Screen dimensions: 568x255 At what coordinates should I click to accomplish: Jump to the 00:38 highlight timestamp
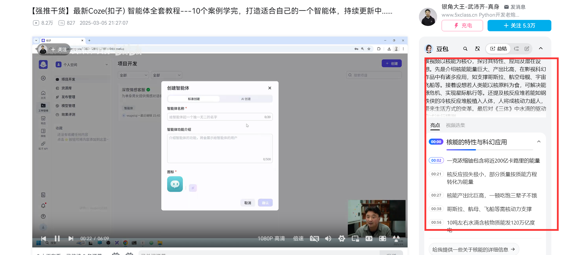click(436, 209)
